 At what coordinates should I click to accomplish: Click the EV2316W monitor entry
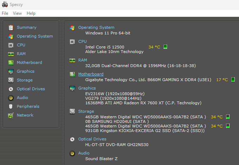coord(115,94)
